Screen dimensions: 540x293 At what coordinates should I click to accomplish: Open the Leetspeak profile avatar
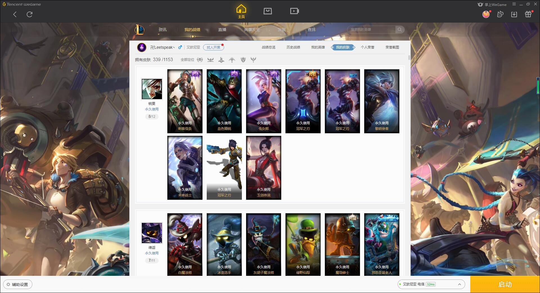pos(142,47)
